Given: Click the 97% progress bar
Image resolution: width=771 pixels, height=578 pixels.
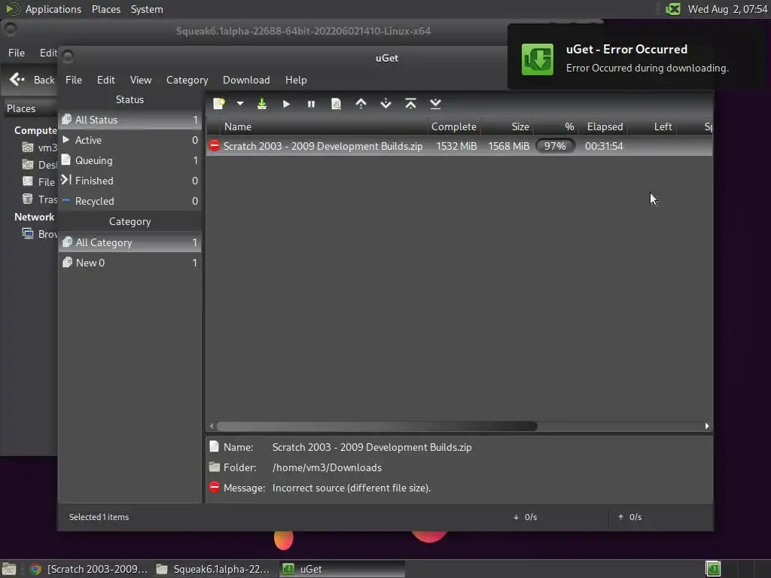Looking at the screenshot, I should pyautogui.click(x=555, y=146).
